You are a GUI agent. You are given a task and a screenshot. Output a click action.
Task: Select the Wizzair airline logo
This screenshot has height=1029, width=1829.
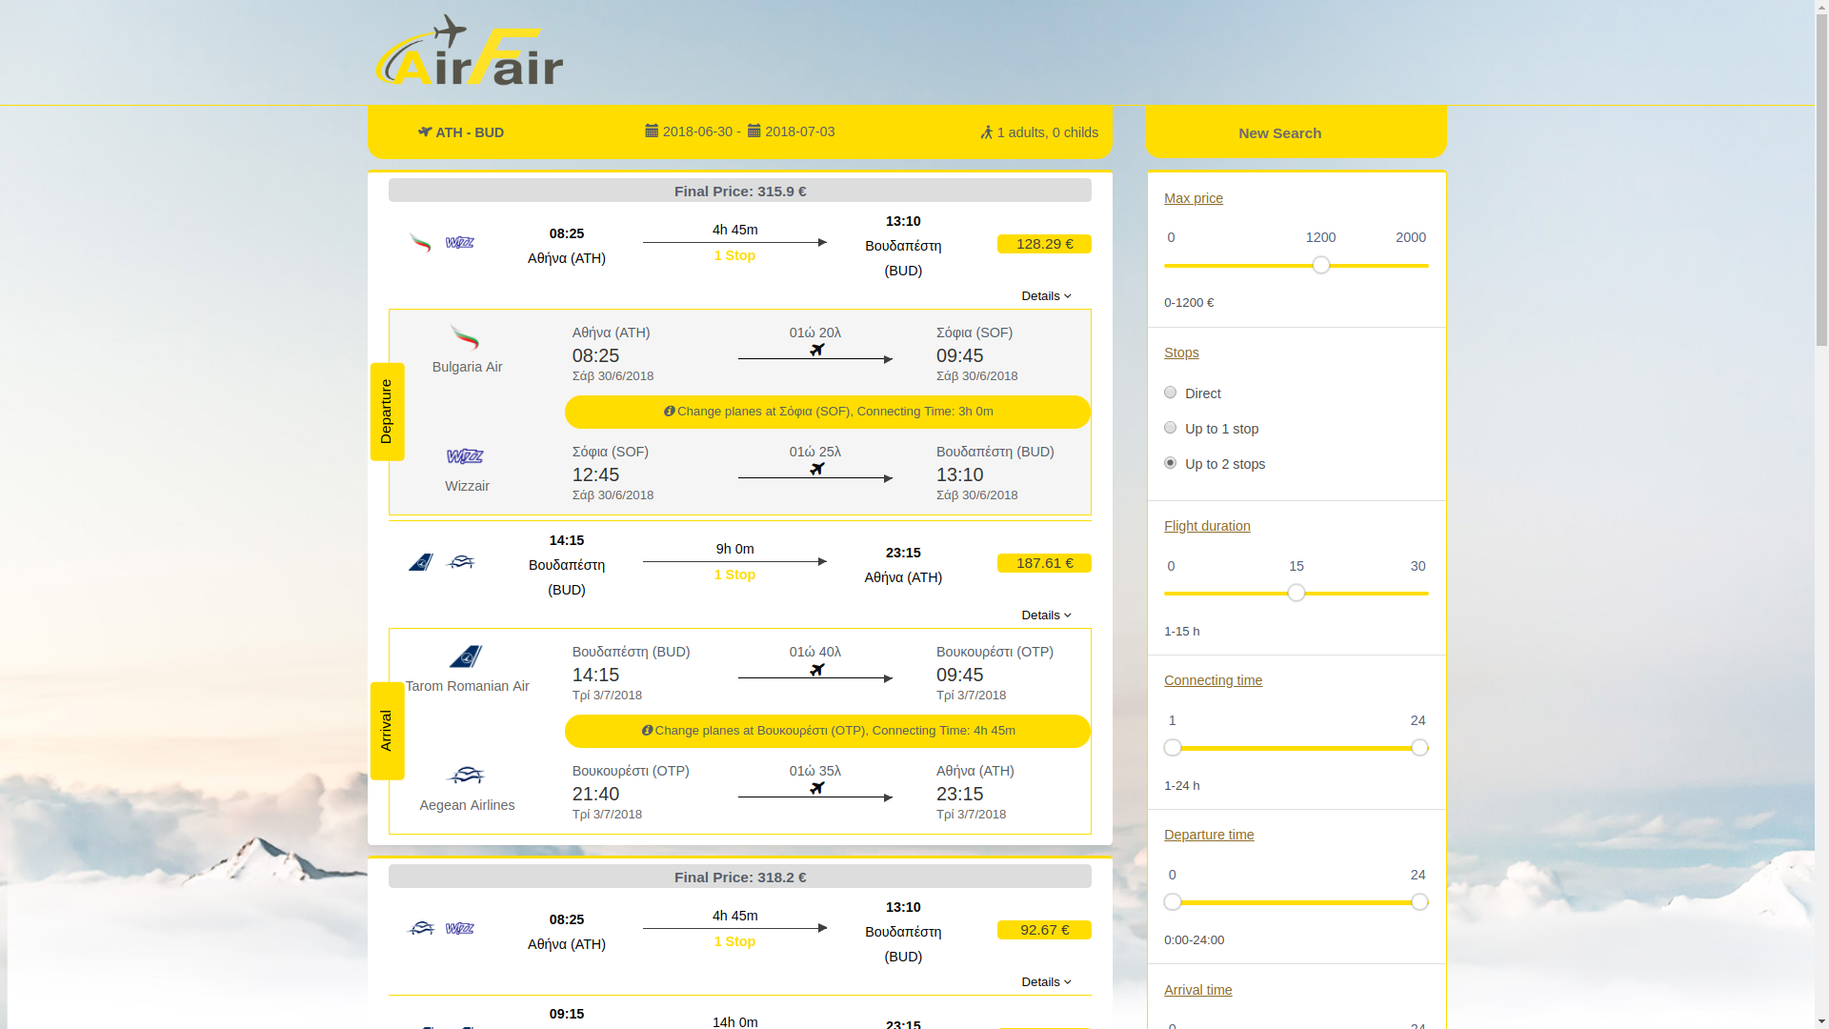[467, 455]
